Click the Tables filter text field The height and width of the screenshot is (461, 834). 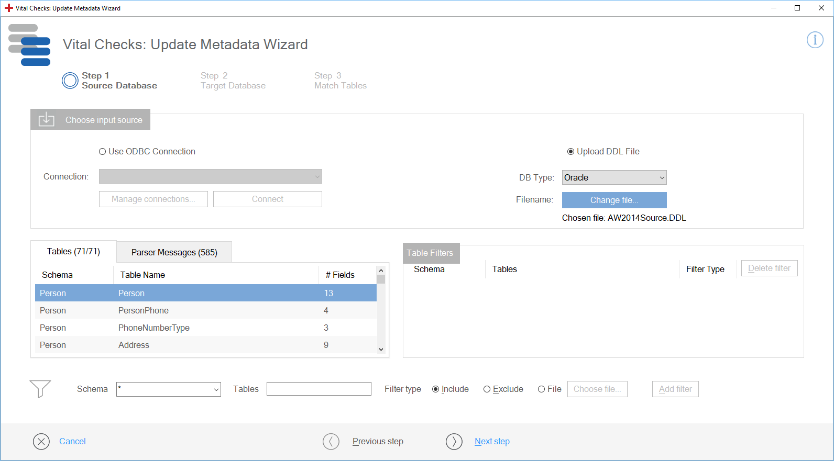point(319,389)
